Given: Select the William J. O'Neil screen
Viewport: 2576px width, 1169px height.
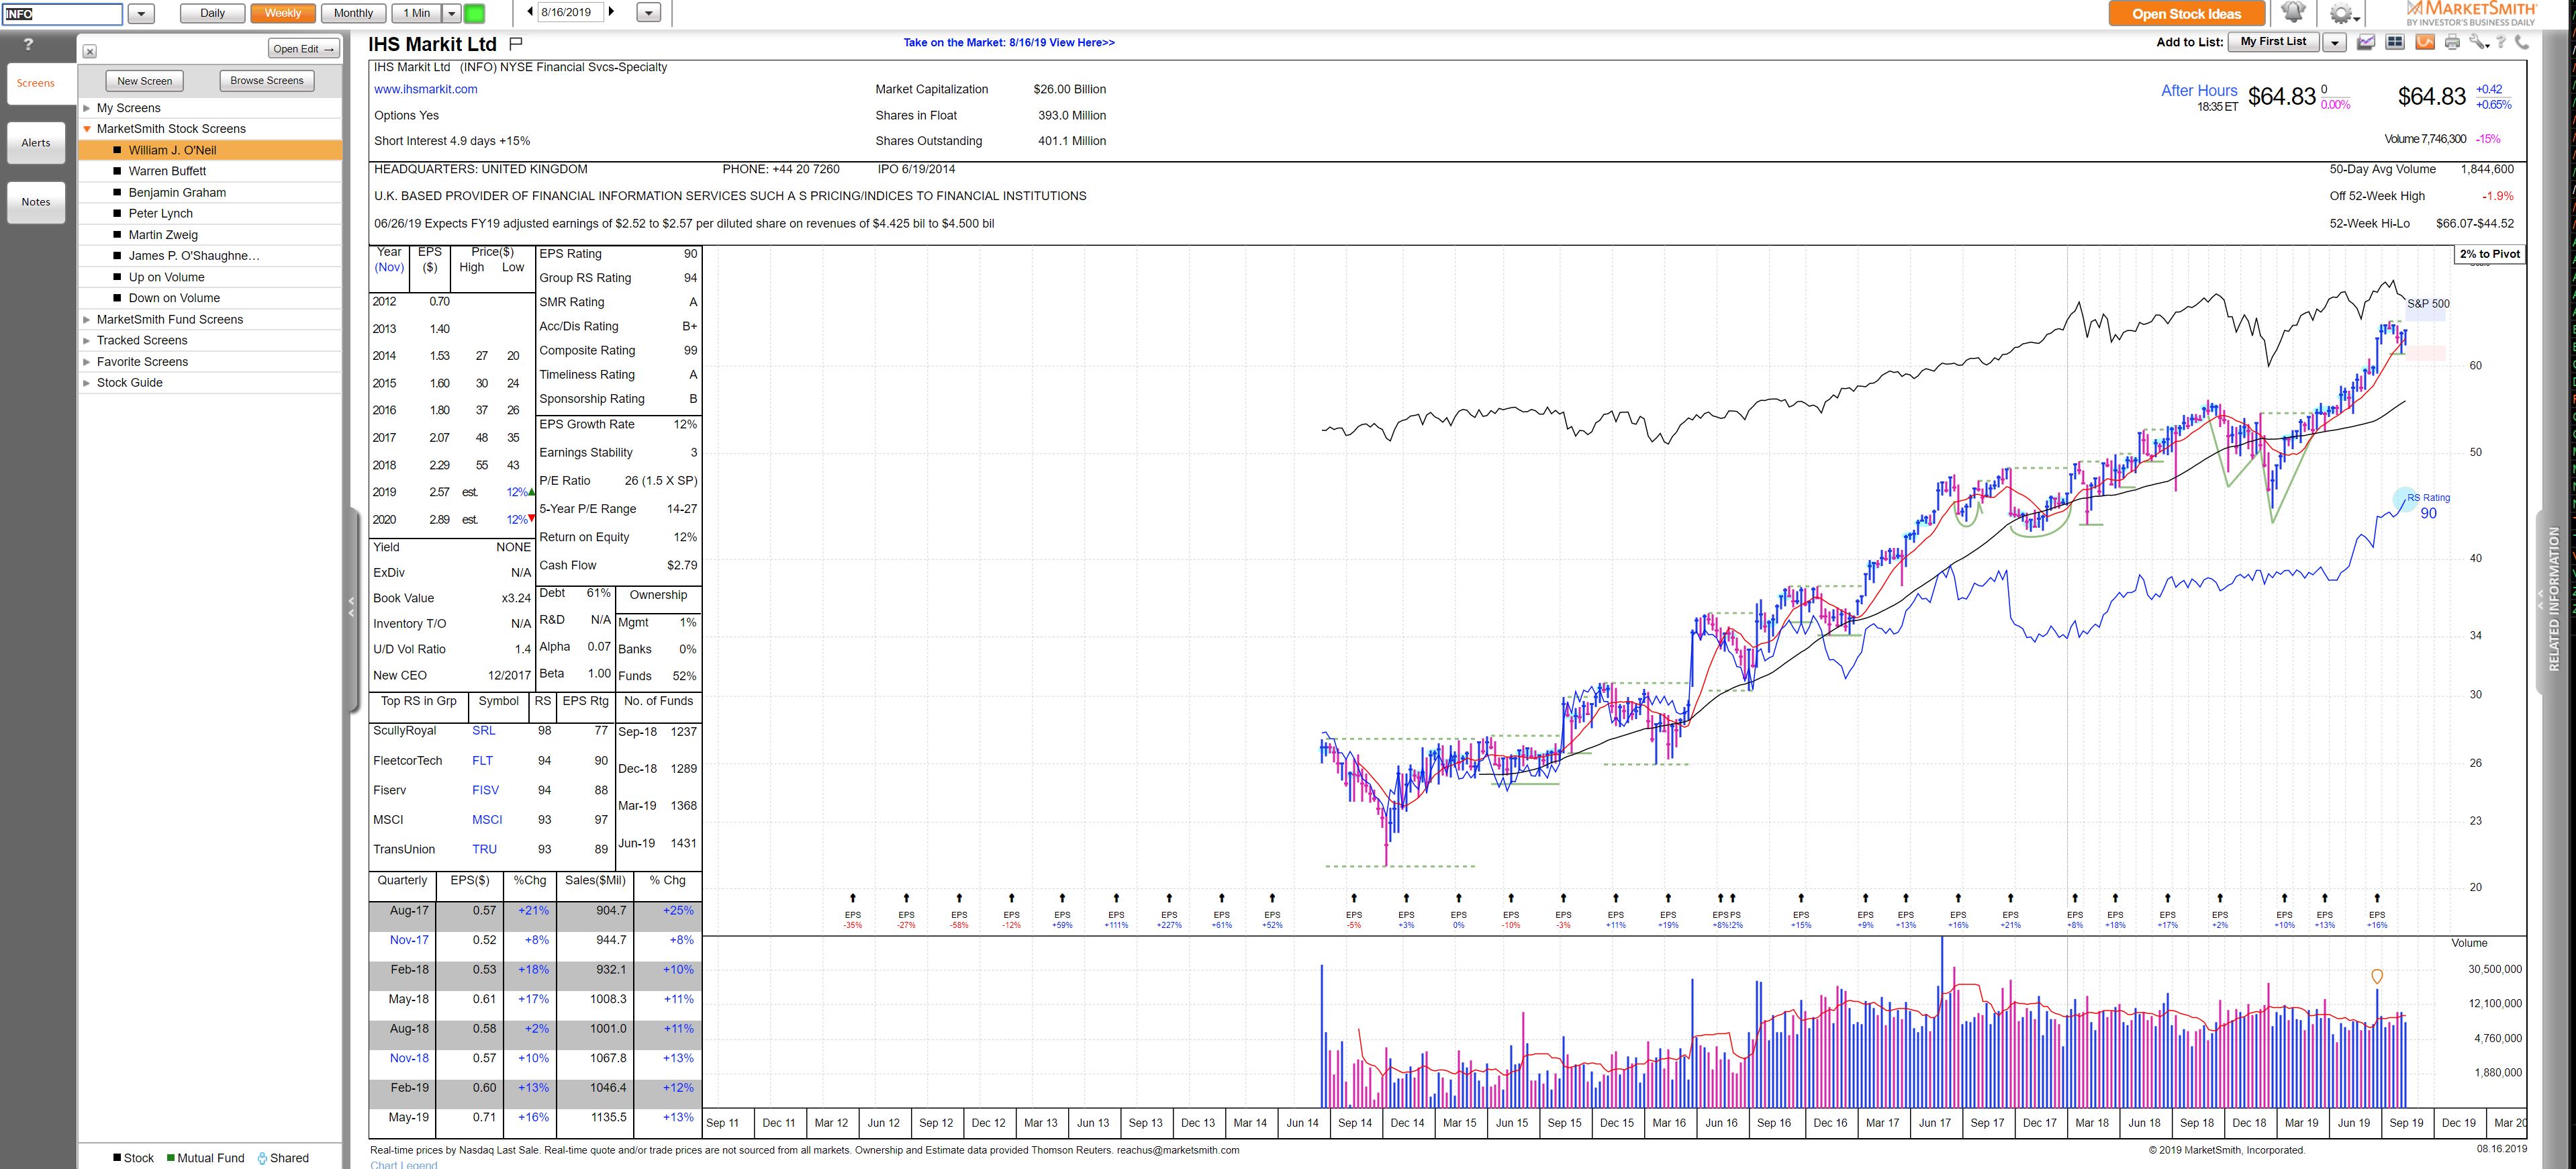Looking at the screenshot, I should pyautogui.click(x=211, y=150).
